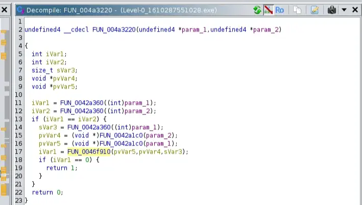Click the green Re-decompile refresh icon
Image resolution: width=362 pixels, height=205 pixels.
point(258,10)
